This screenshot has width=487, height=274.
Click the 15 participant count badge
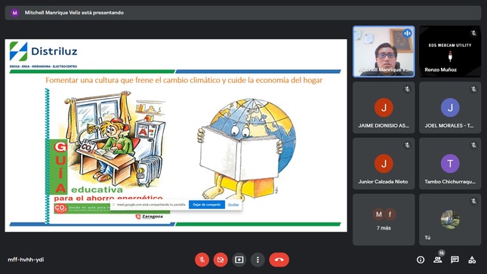coord(442,253)
